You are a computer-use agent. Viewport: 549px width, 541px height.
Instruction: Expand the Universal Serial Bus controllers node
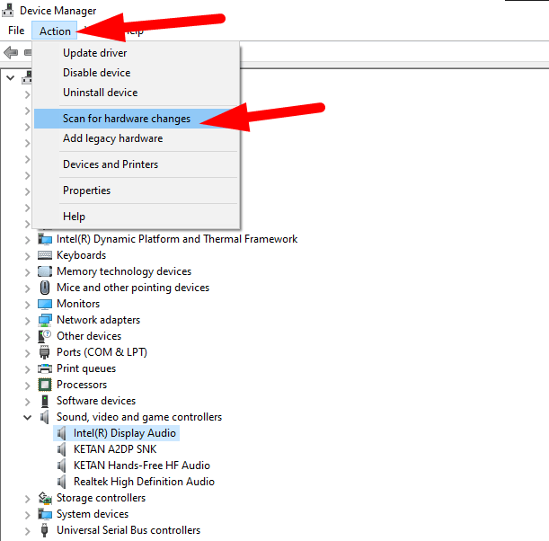[28, 530]
